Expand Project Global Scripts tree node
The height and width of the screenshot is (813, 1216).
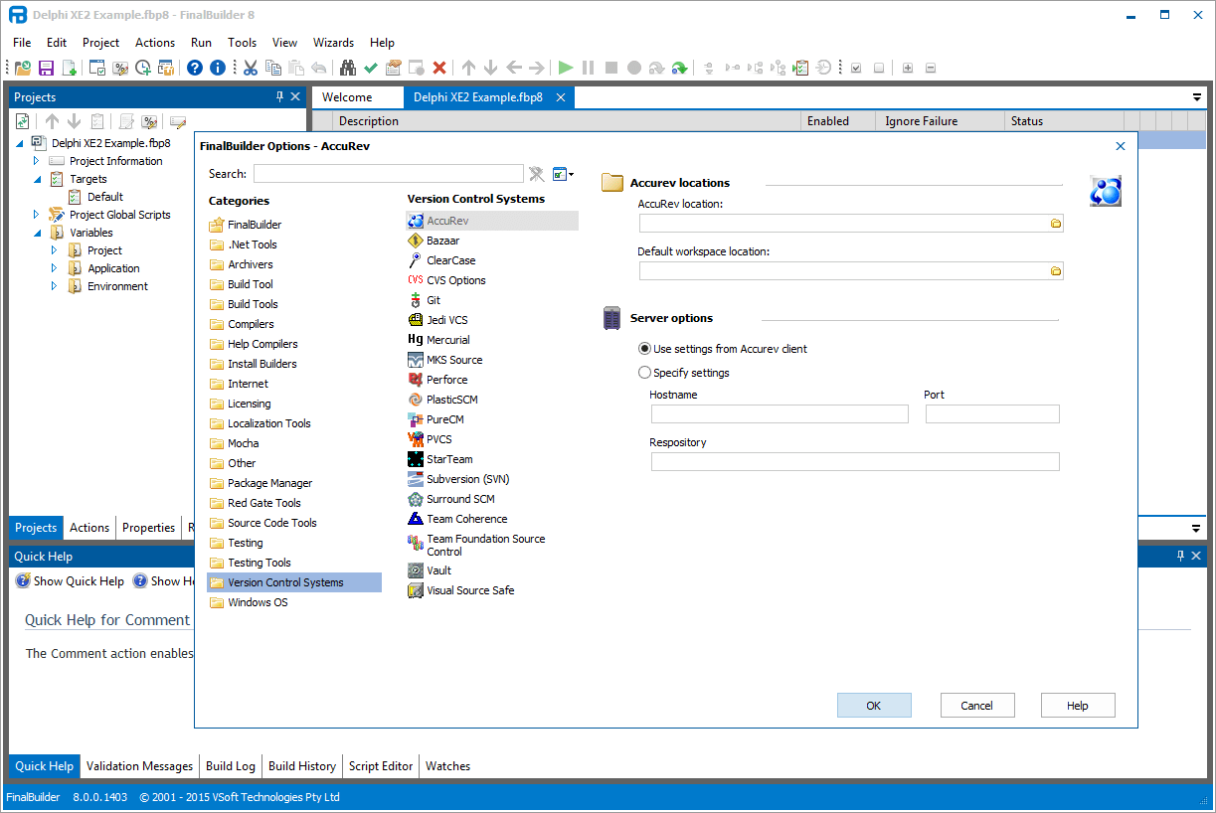coord(37,214)
